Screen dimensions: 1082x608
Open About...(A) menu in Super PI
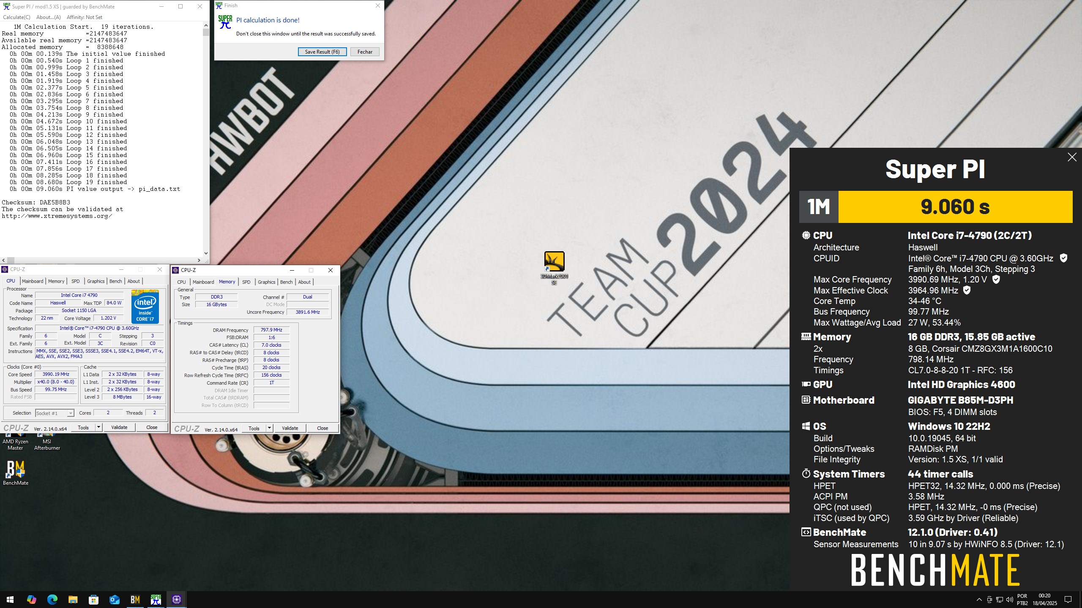pos(49,17)
